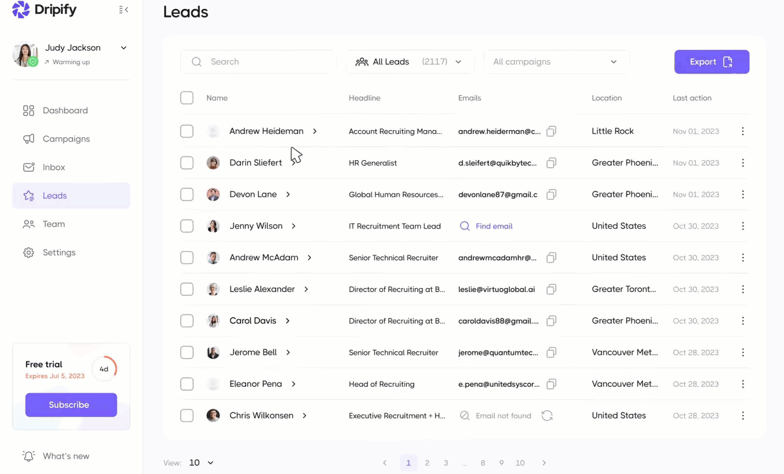
Task: Expand Andrew McAdam's lead details chevron
Action: pyautogui.click(x=309, y=257)
